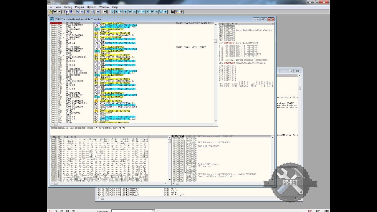Click the Run program play icon
The height and width of the screenshot is (212, 377).
pos(67,11)
